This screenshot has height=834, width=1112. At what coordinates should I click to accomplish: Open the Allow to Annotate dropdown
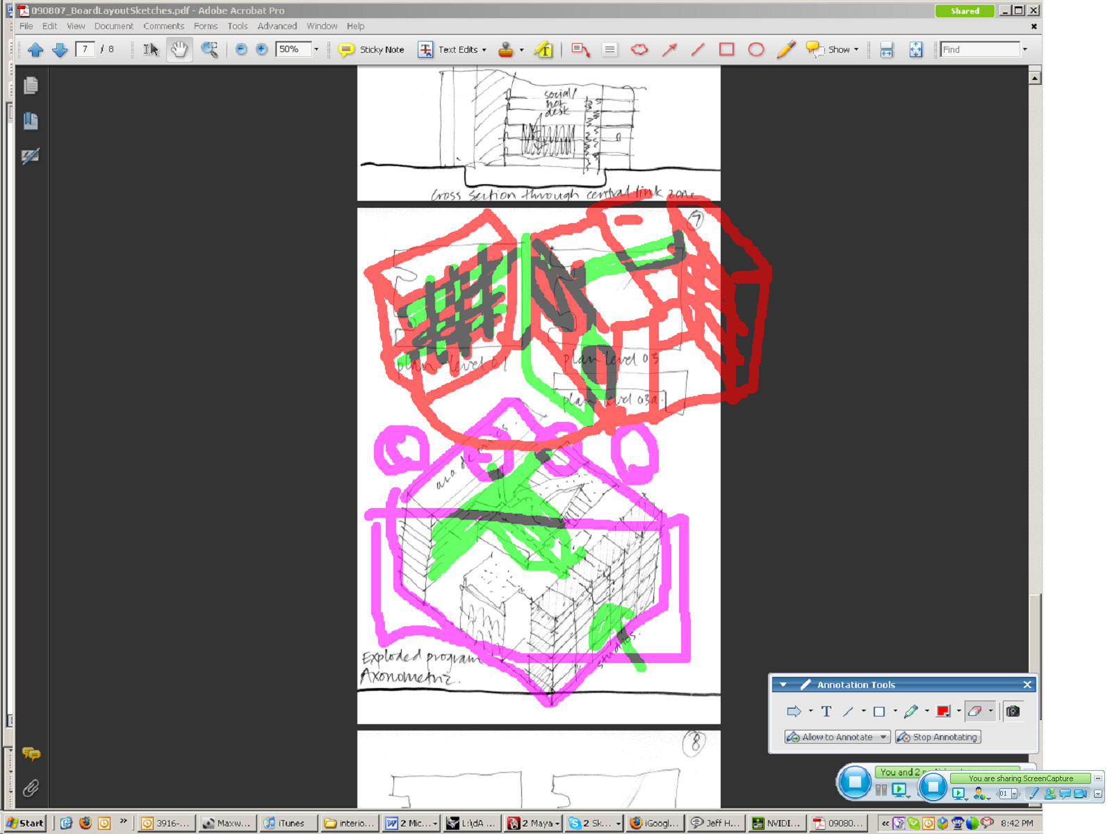click(x=837, y=737)
